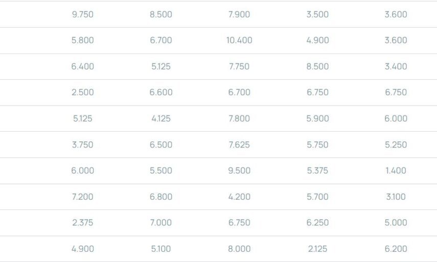The height and width of the screenshot is (262, 437).
Task: Pick the cell containing 6.400
Action: coord(82,66)
